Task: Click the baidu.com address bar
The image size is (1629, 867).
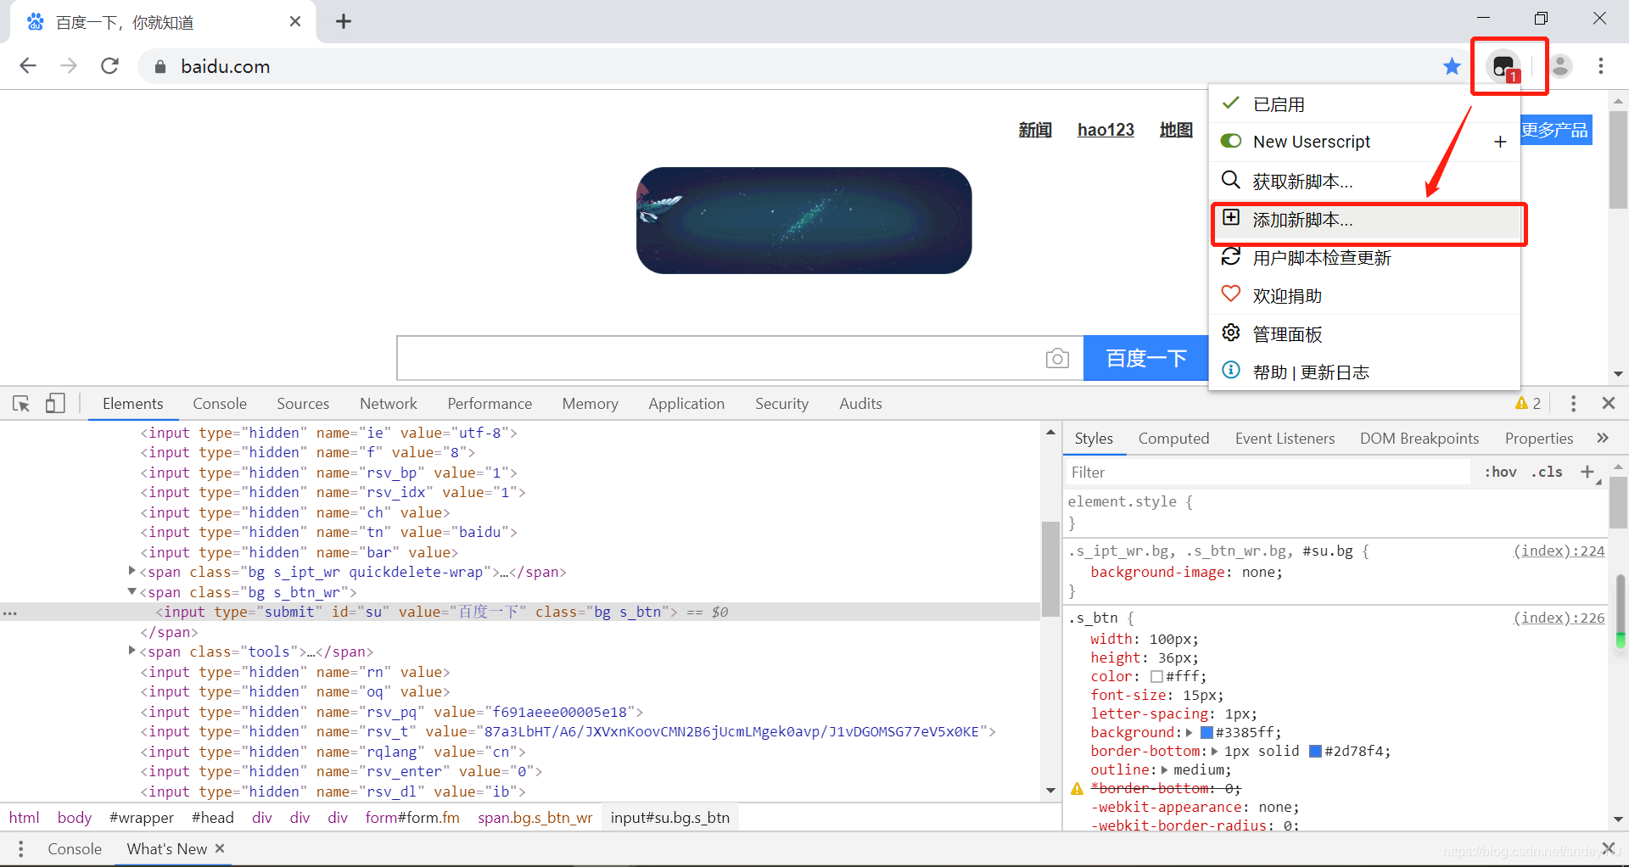Action: (x=798, y=66)
